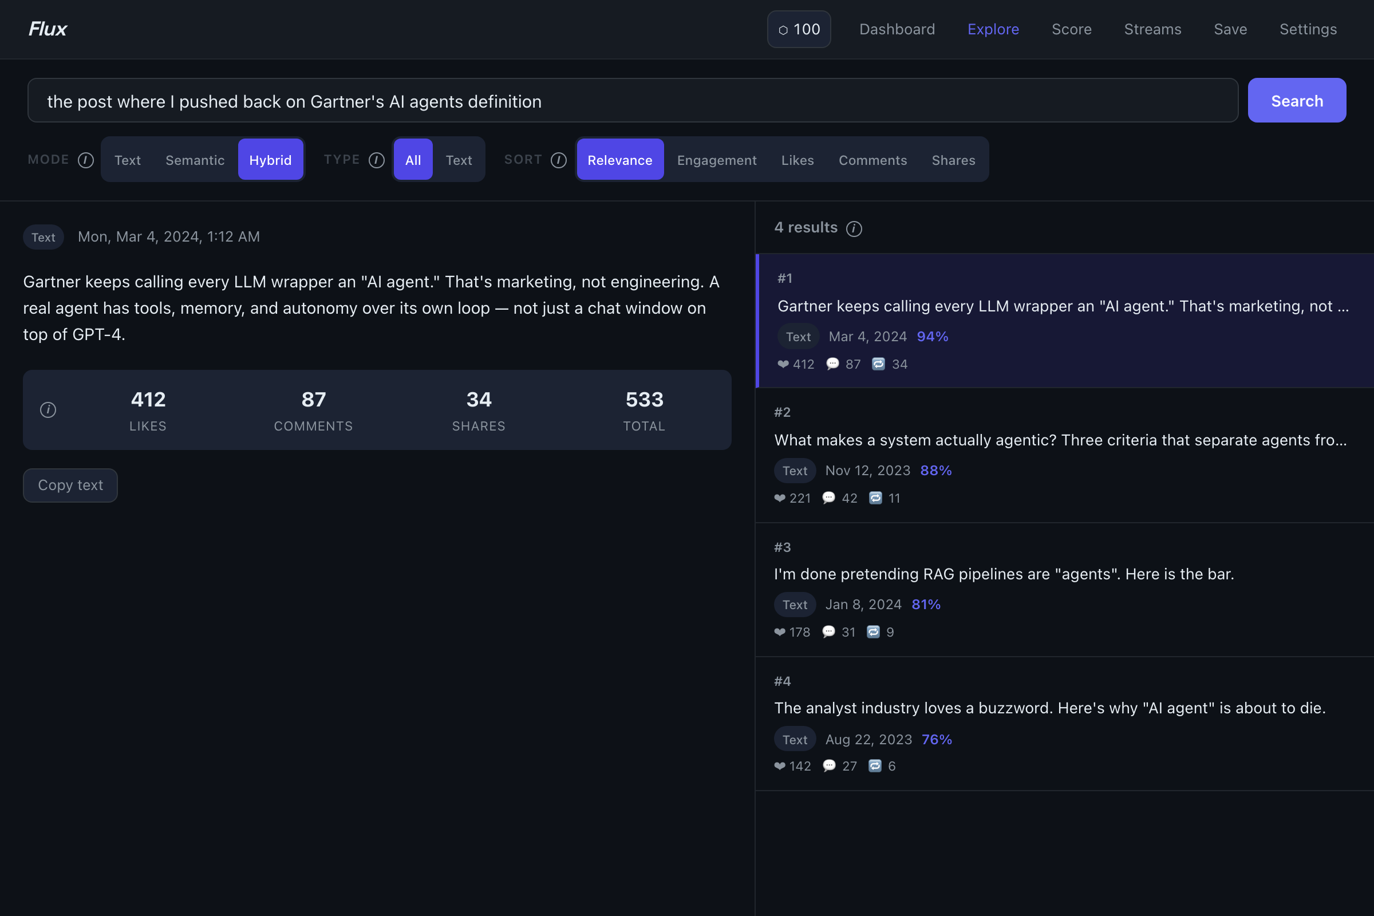This screenshot has height=916, width=1374.
Task: Sort results by Engagement
Action: pyautogui.click(x=717, y=160)
